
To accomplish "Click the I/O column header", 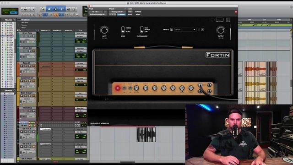I will coord(81,30).
